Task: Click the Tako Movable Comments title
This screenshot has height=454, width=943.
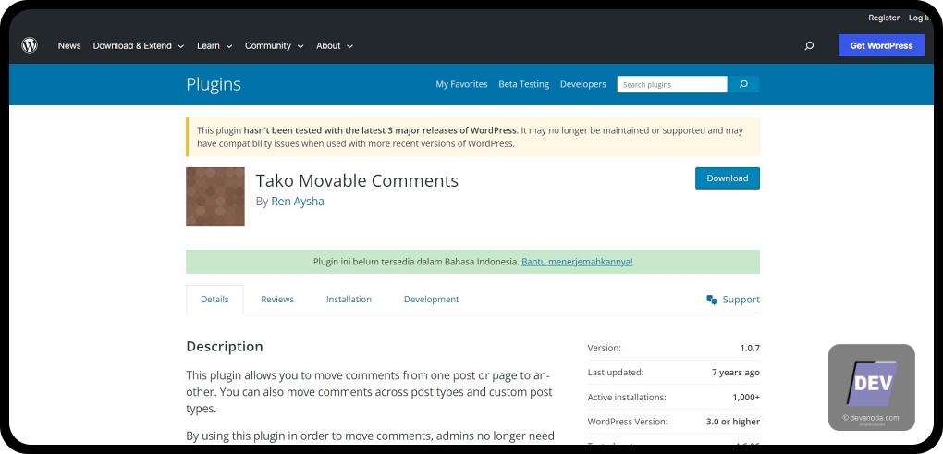Action: click(x=357, y=180)
